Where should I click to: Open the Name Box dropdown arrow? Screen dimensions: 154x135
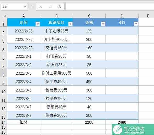(x=25, y=7)
